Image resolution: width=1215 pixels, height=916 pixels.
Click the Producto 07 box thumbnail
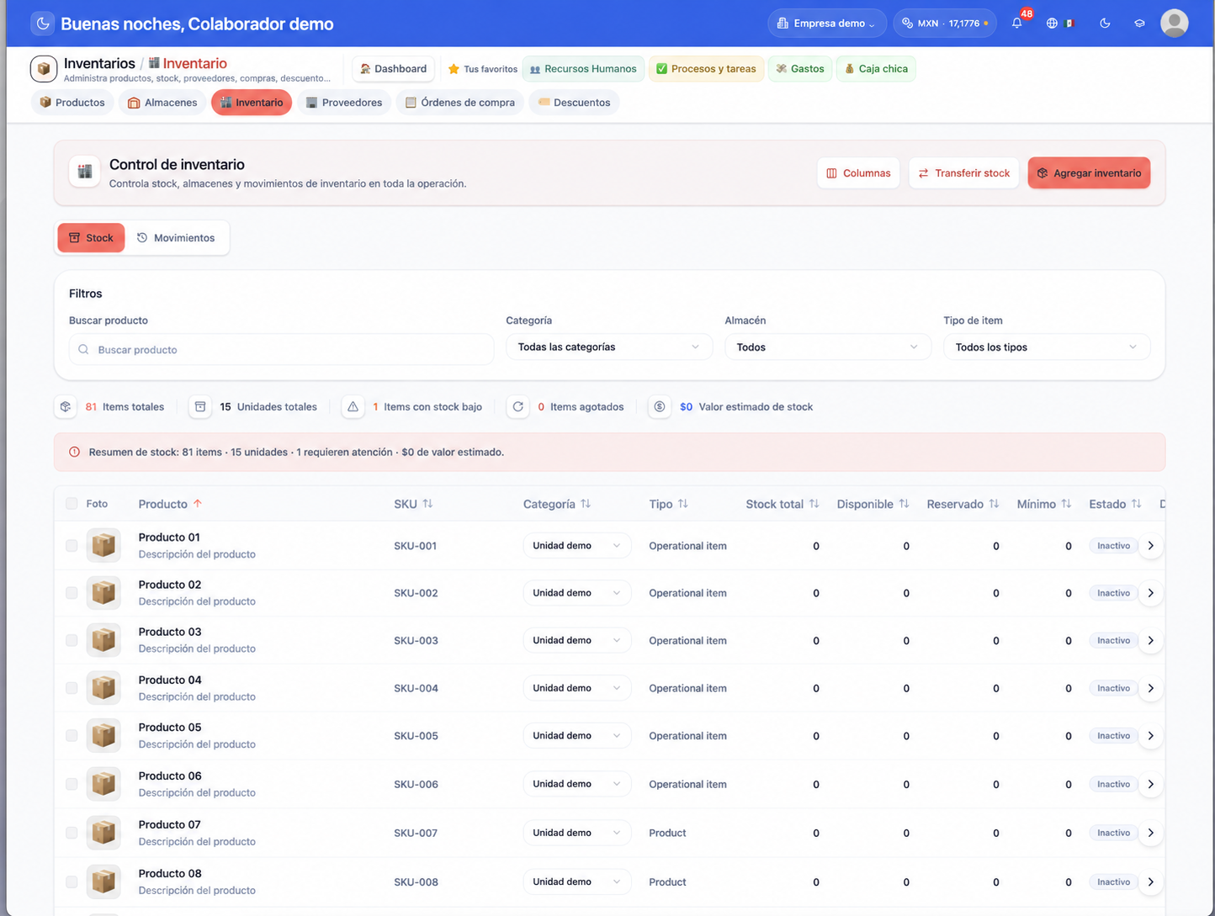tap(103, 833)
